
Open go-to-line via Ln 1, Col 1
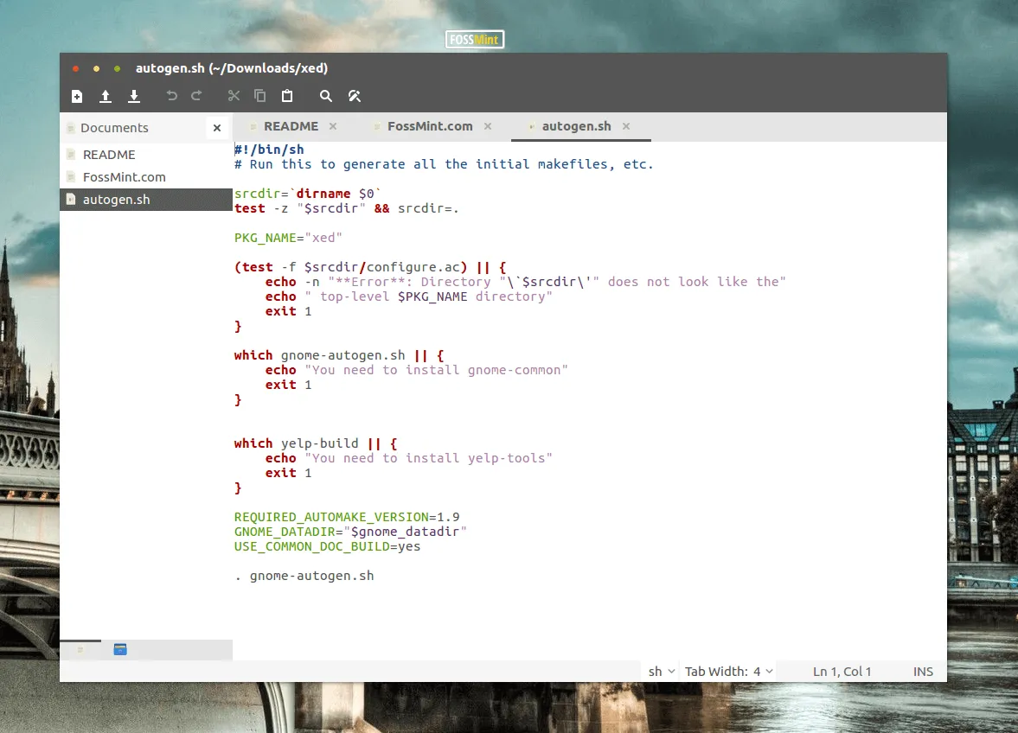[x=842, y=671]
